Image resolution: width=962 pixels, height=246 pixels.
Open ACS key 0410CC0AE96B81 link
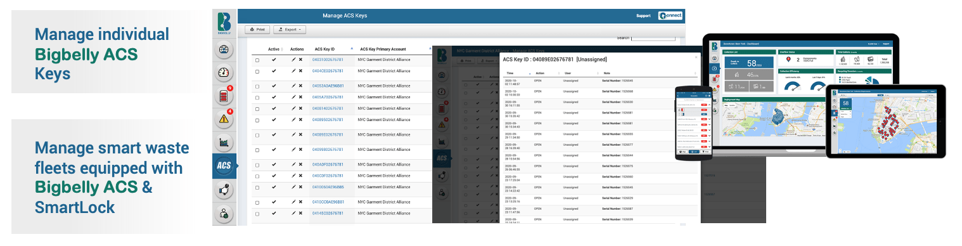(328, 202)
